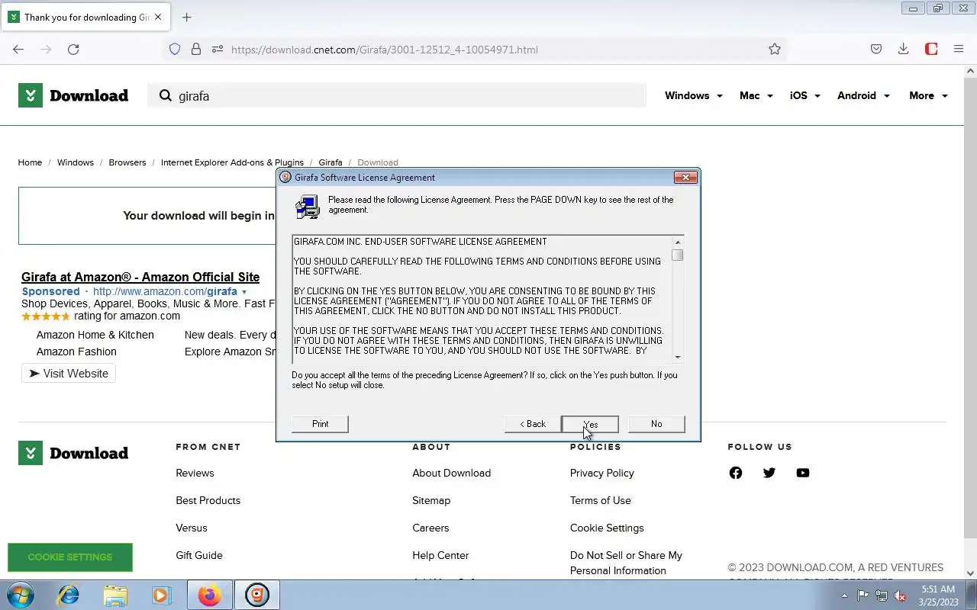Open the Windows breadcrumb link

tap(76, 162)
